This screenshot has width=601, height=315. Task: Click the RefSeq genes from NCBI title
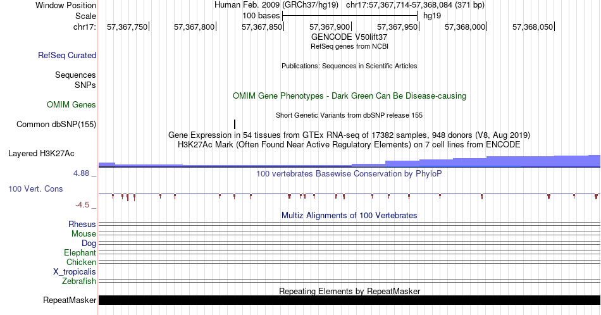349,46
